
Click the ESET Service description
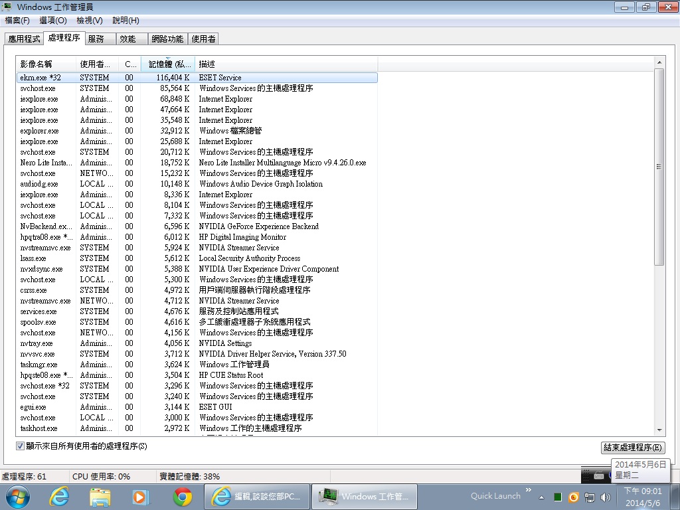[220, 78]
